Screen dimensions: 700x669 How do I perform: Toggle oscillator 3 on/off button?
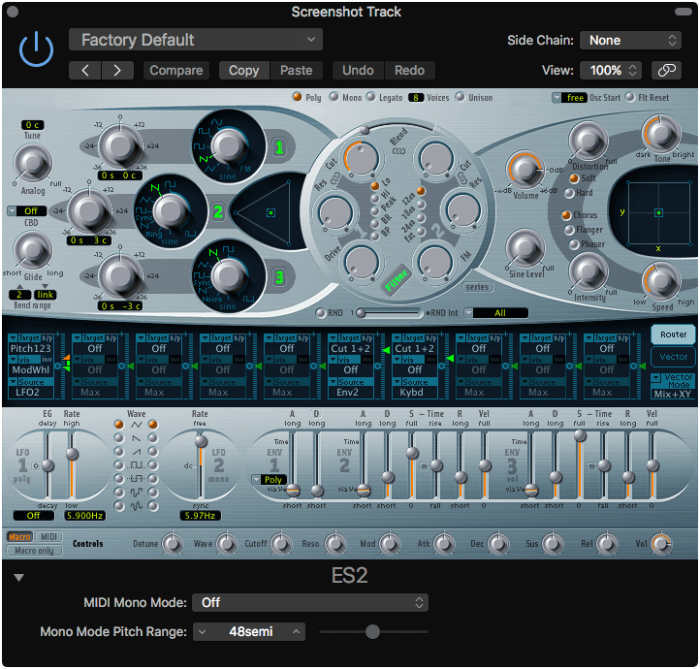(279, 276)
